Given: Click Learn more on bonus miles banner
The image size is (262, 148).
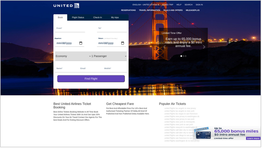Looking at the screenshot, I should [253, 138].
